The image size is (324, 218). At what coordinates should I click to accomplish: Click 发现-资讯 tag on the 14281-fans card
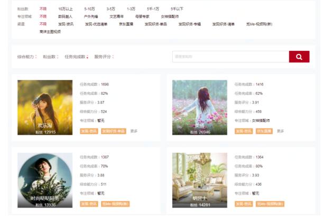[x=244, y=204]
